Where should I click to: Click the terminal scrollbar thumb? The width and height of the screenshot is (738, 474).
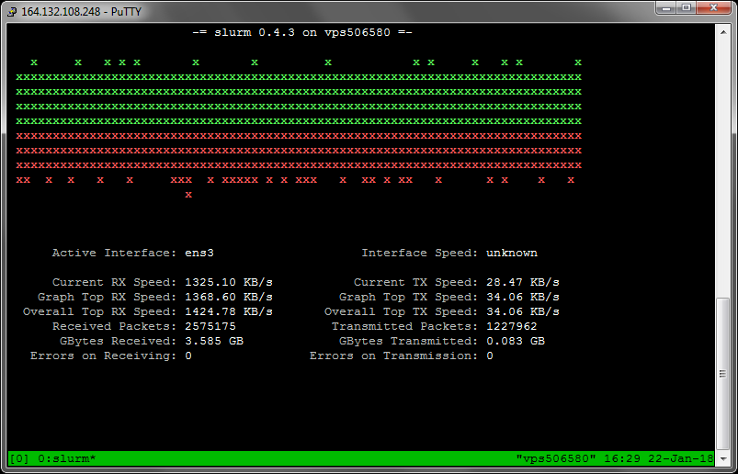723,374
